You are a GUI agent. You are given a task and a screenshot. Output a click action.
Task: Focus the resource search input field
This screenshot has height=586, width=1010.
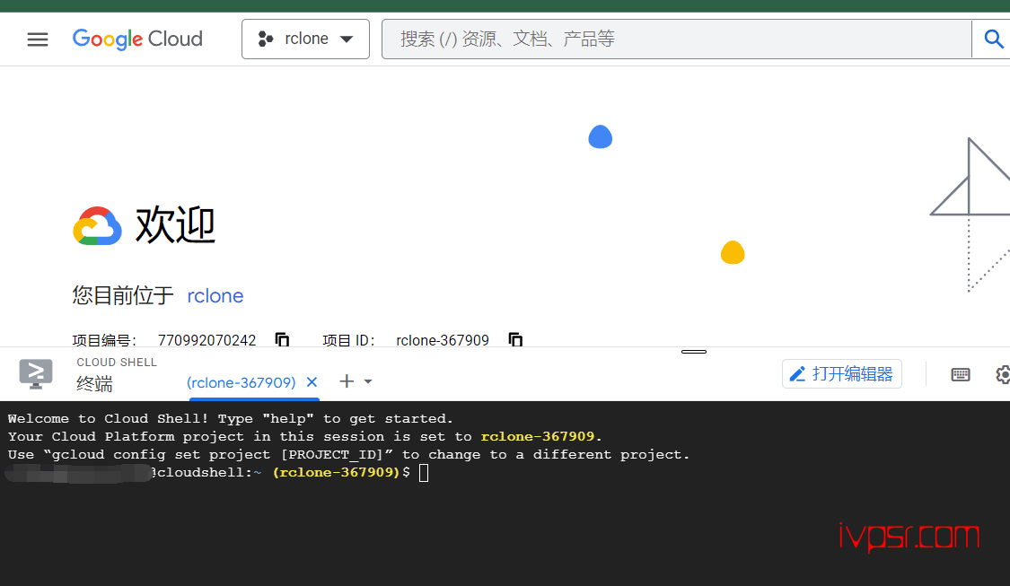pos(676,39)
